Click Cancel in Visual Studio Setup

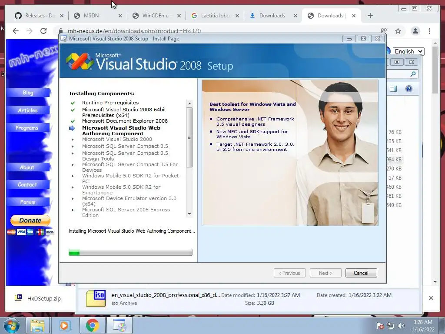pos(361,273)
